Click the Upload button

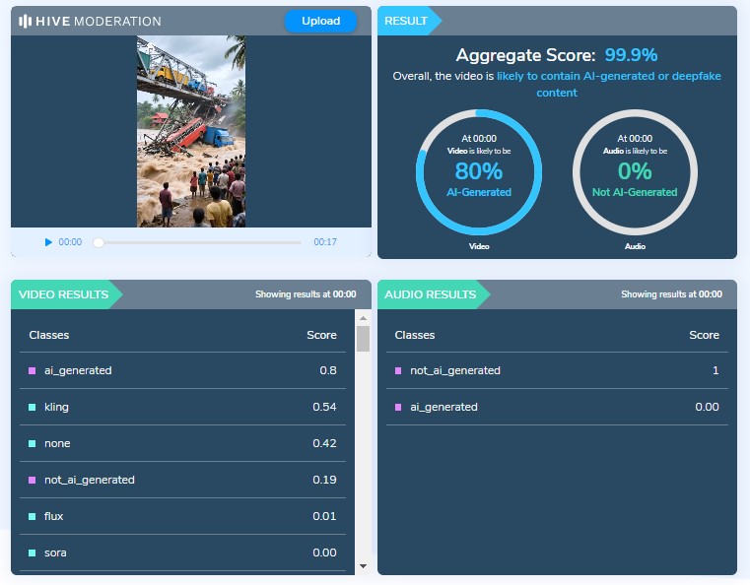(320, 21)
